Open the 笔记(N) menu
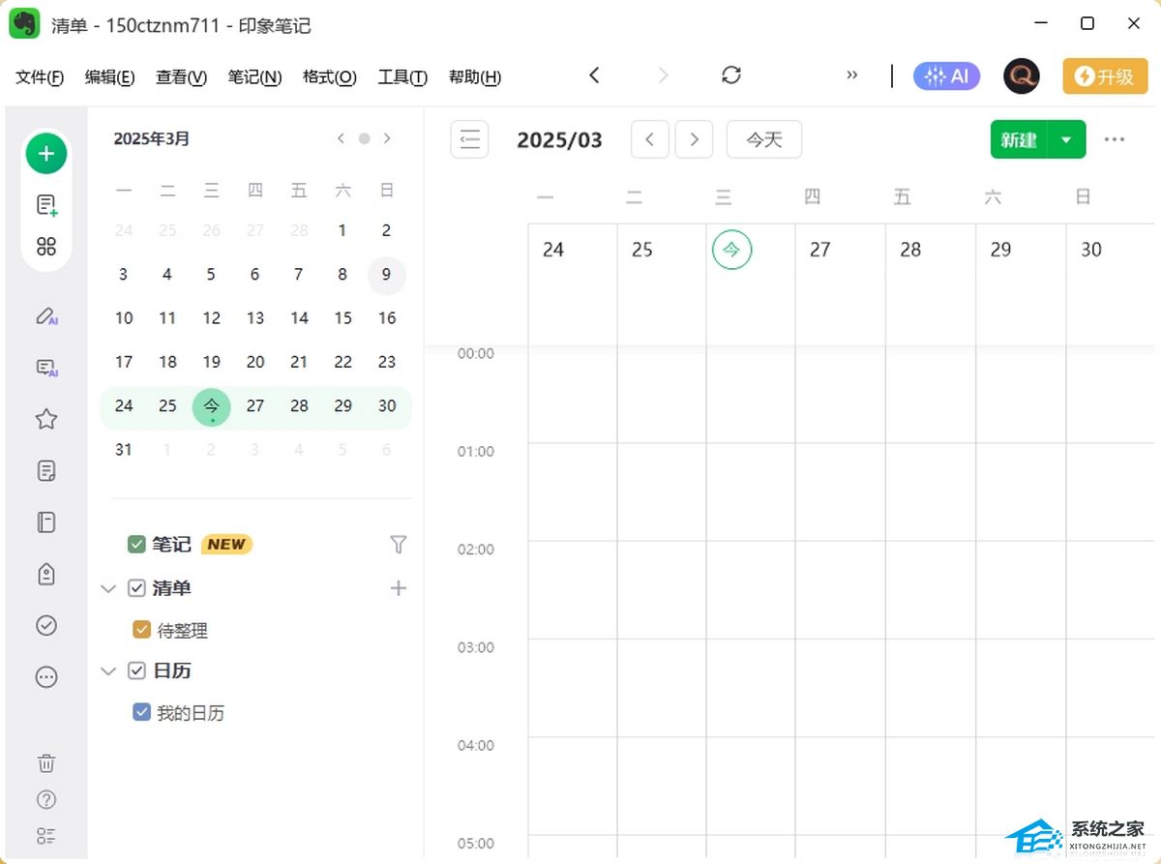This screenshot has height=864, width=1161. [254, 77]
